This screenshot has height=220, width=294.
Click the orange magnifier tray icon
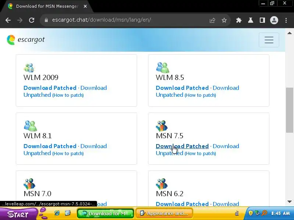point(264,213)
